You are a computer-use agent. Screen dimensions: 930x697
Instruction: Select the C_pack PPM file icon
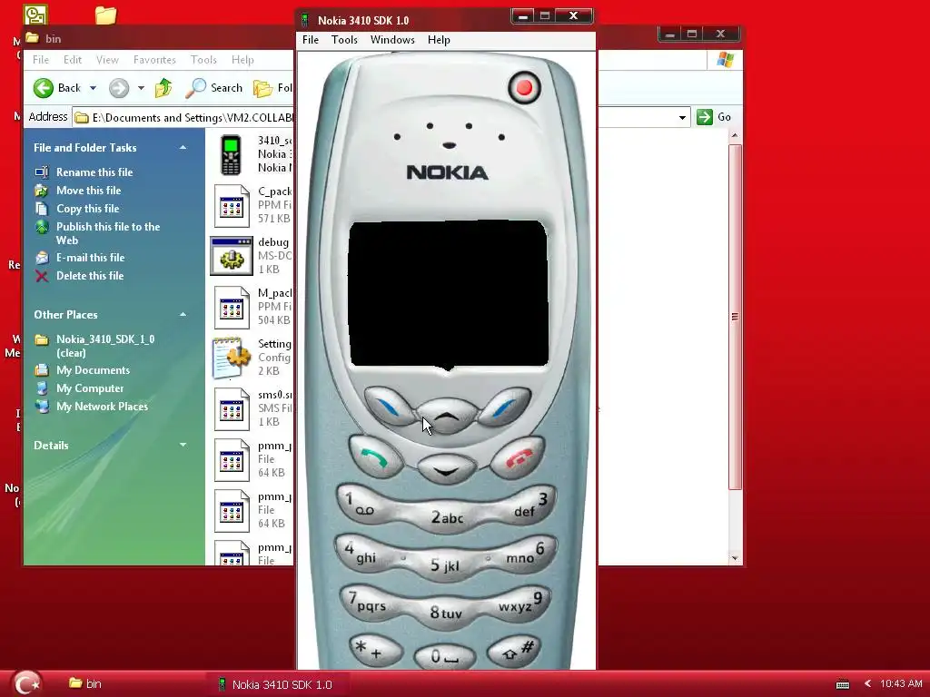coord(232,206)
